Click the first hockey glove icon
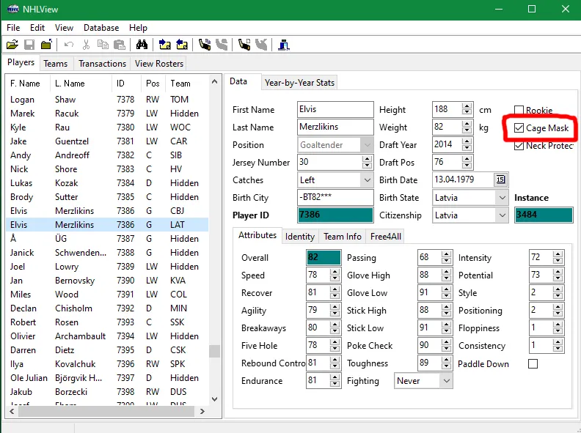Screen dimensions: 581x433 tap(205, 45)
